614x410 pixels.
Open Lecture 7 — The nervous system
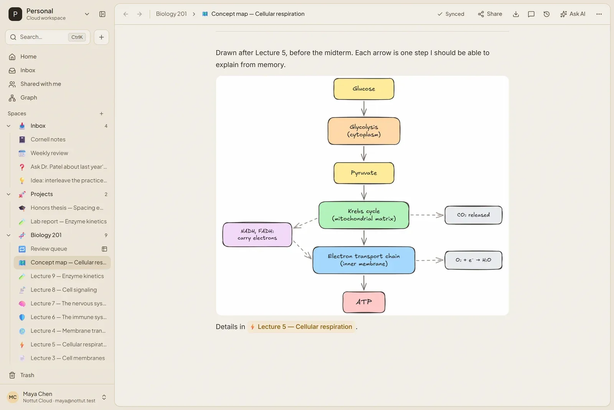[62, 304]
